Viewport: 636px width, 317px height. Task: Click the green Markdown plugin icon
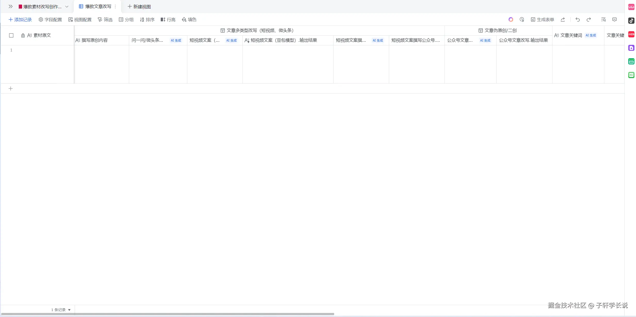pyautogui.click(x=631, y=75)
